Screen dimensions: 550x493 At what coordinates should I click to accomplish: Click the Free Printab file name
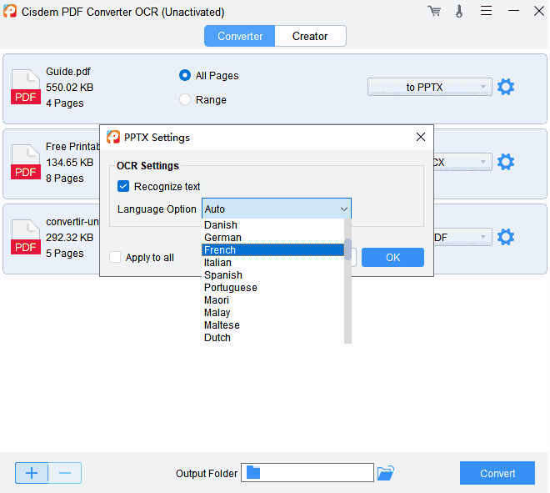72,147
